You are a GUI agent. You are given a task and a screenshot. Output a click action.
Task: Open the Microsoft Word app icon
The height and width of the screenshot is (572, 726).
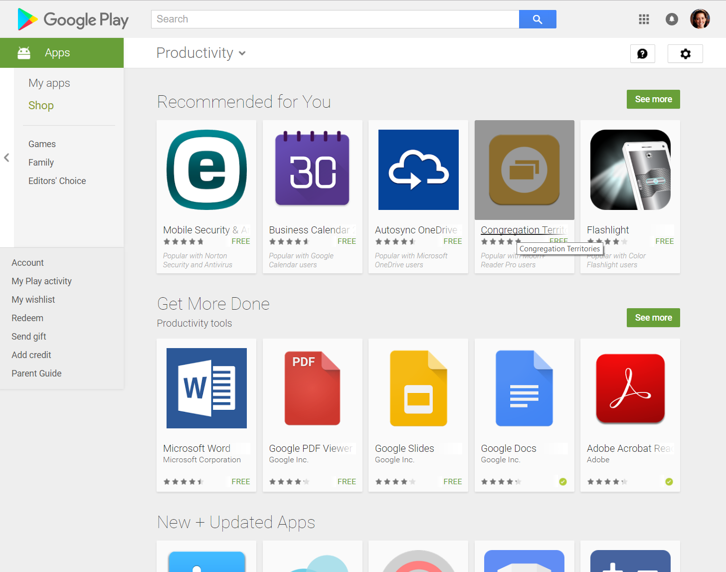coord(206,388)
